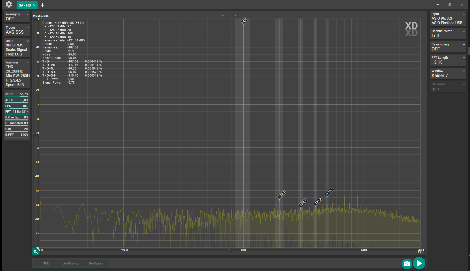
Task: Toggle the De-Scallop option
Action: pos(71,263)
